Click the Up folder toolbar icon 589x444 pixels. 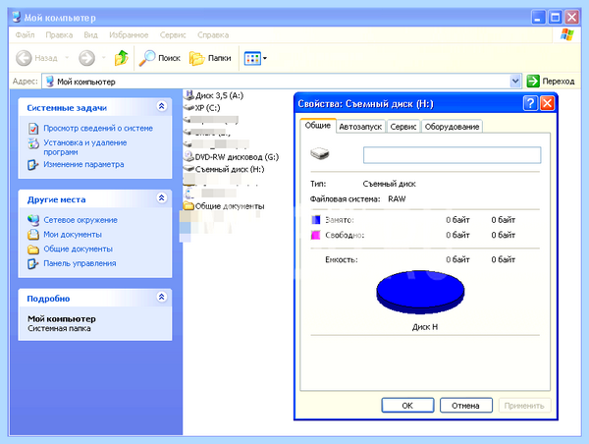pyautogui.click(x=122, y=58)
